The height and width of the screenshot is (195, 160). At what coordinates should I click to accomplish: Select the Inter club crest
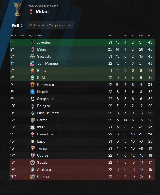coord(32,127)
